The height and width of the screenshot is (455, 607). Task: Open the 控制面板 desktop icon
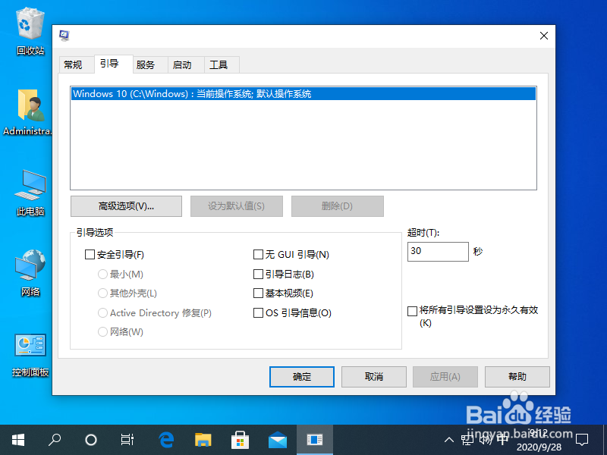coord(30,355)
